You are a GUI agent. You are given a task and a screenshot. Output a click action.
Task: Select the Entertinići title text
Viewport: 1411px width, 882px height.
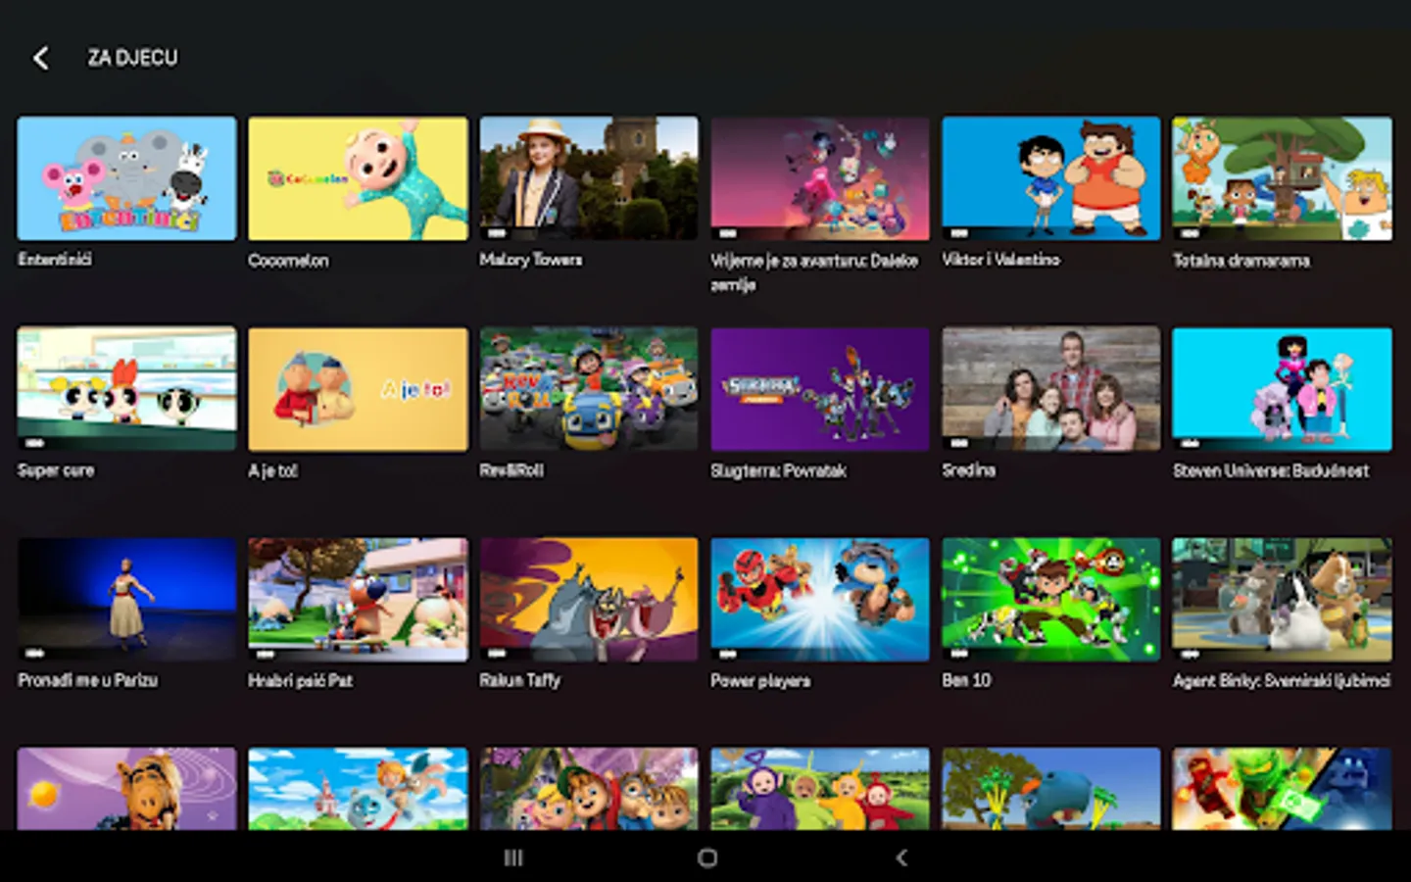54,260
